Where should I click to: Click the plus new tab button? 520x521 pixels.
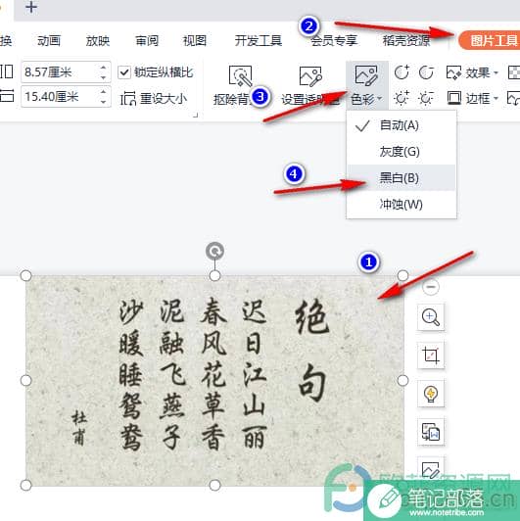click(31, 7)
